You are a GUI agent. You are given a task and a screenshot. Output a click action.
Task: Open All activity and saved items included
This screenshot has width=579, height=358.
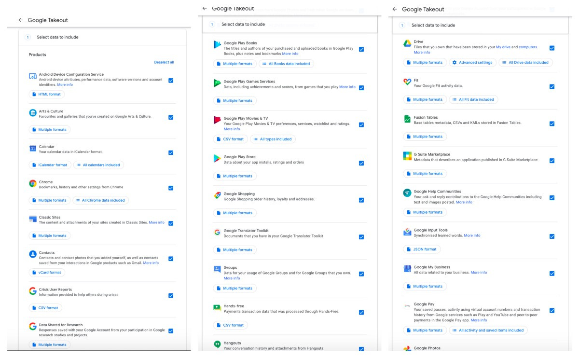pos(488,330)
